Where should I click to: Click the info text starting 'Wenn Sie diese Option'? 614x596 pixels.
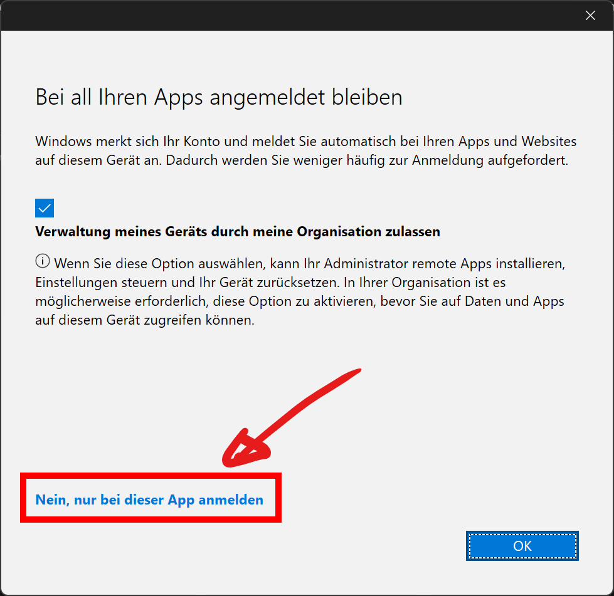coord(300,291)
